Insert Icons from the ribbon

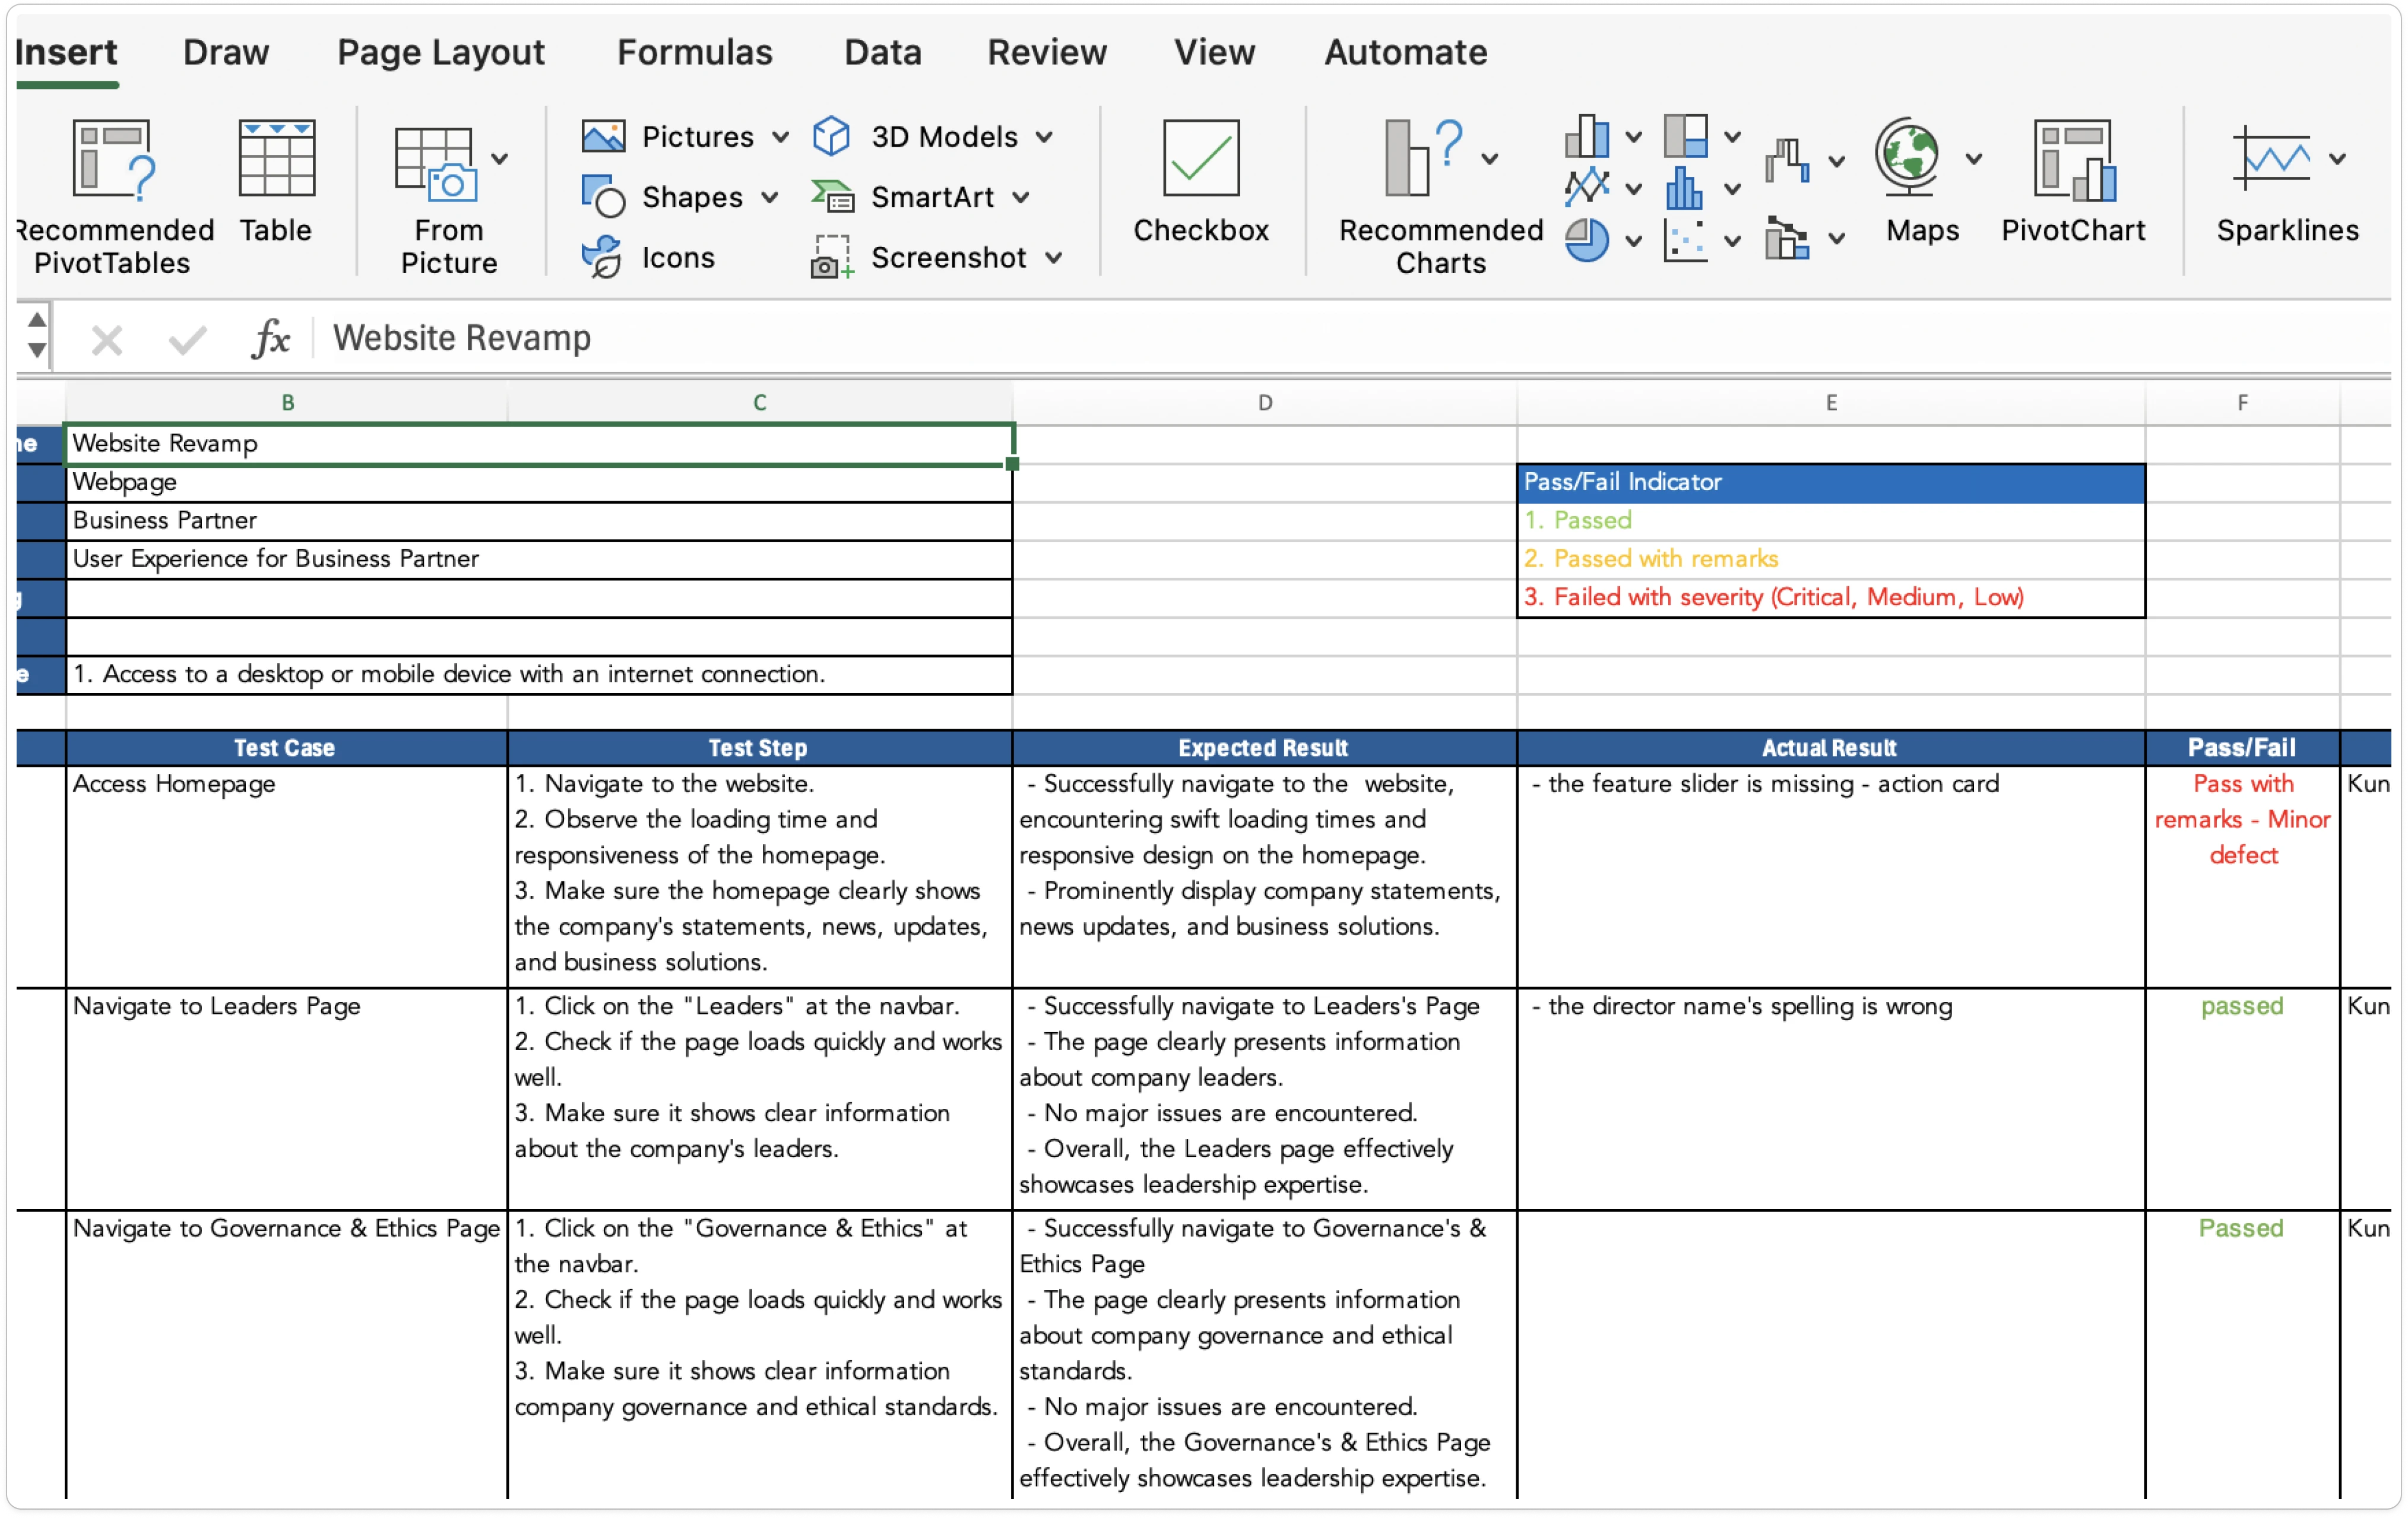tap(649, 257)
